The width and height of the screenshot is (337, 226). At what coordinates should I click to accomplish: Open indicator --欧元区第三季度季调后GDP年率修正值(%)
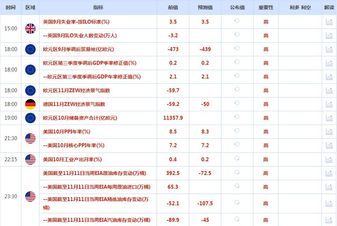tap(92, 77)
